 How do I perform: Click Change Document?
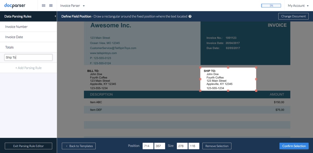point(293,16)
